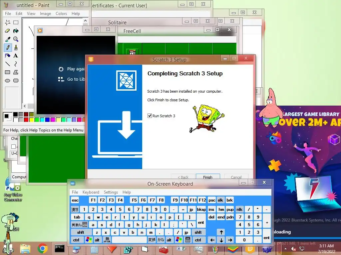Click the tab key on On-Screen Keyboard
This screenshot has width=341, height=255.
pos(77,217)
